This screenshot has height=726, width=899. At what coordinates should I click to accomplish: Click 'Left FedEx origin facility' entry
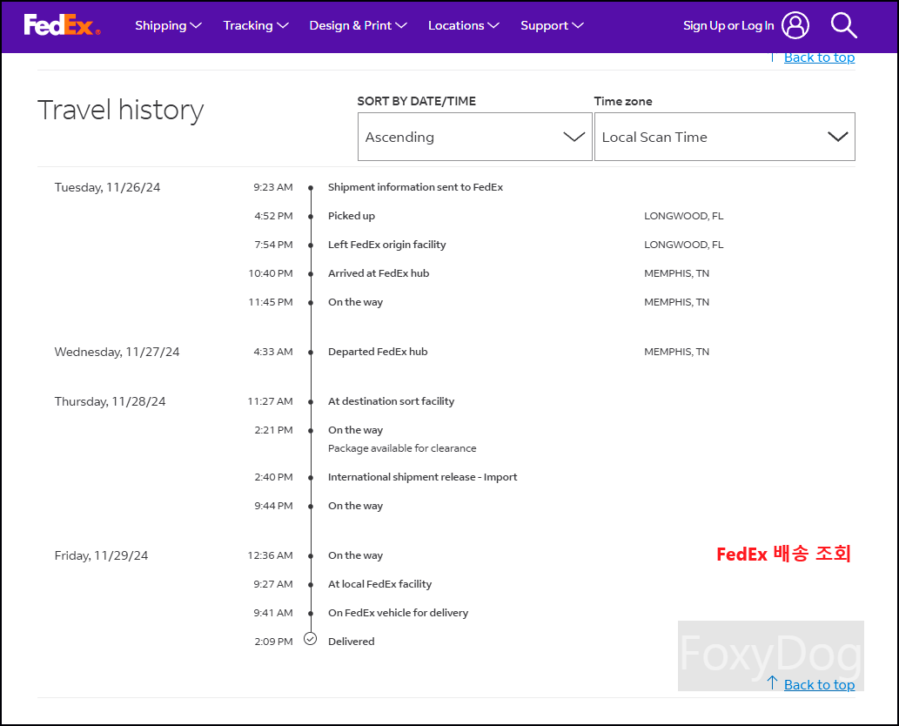click(387, 245)
